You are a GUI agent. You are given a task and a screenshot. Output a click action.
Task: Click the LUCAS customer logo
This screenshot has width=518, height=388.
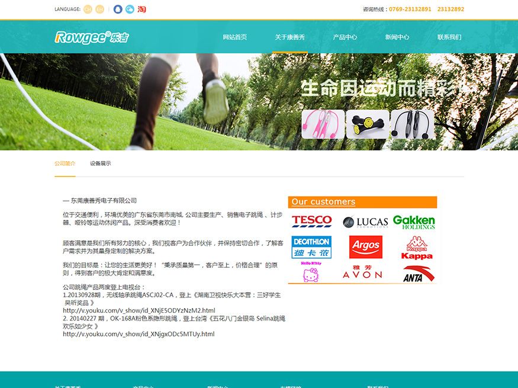365,222
